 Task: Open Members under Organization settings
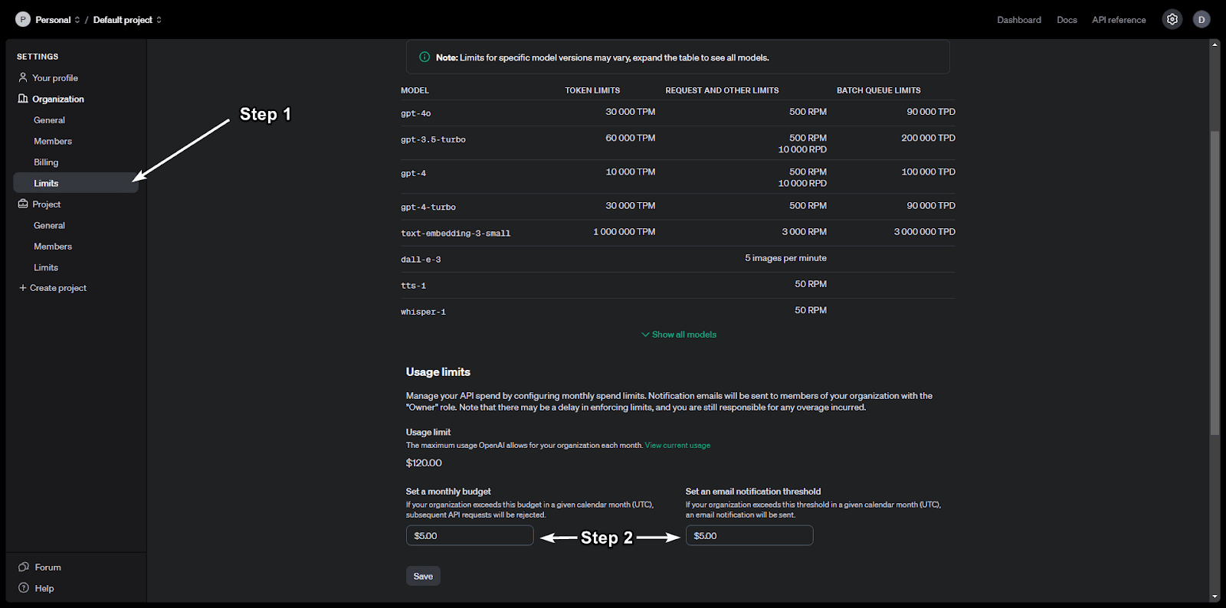point(53,141)
